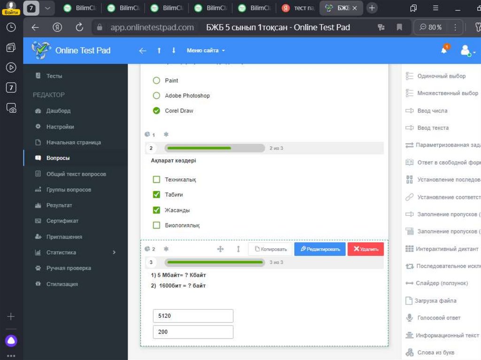This screenshot has height=360, width=481.
Task: Add a Голосовой ответ question type
Action: 433,318
